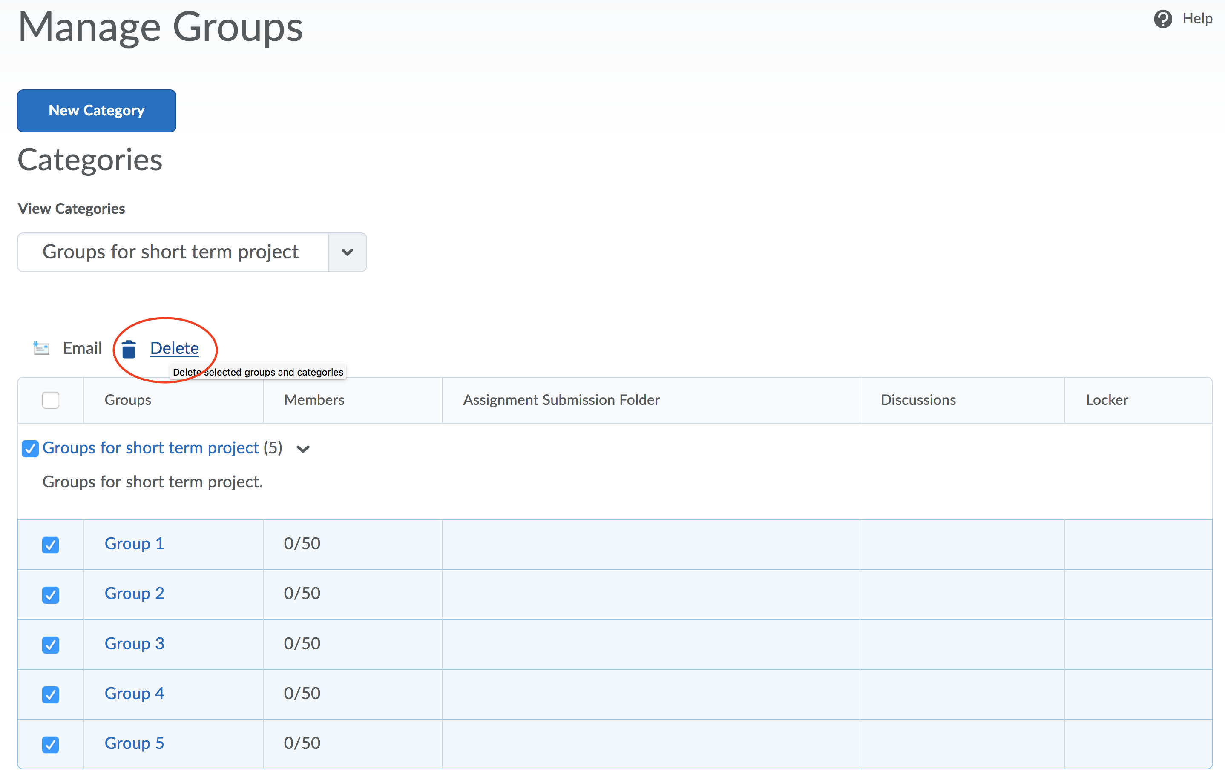Toggle the select-all checkbox in header
This screenshot has height=780, width=1225.
[x=50, y=400]
